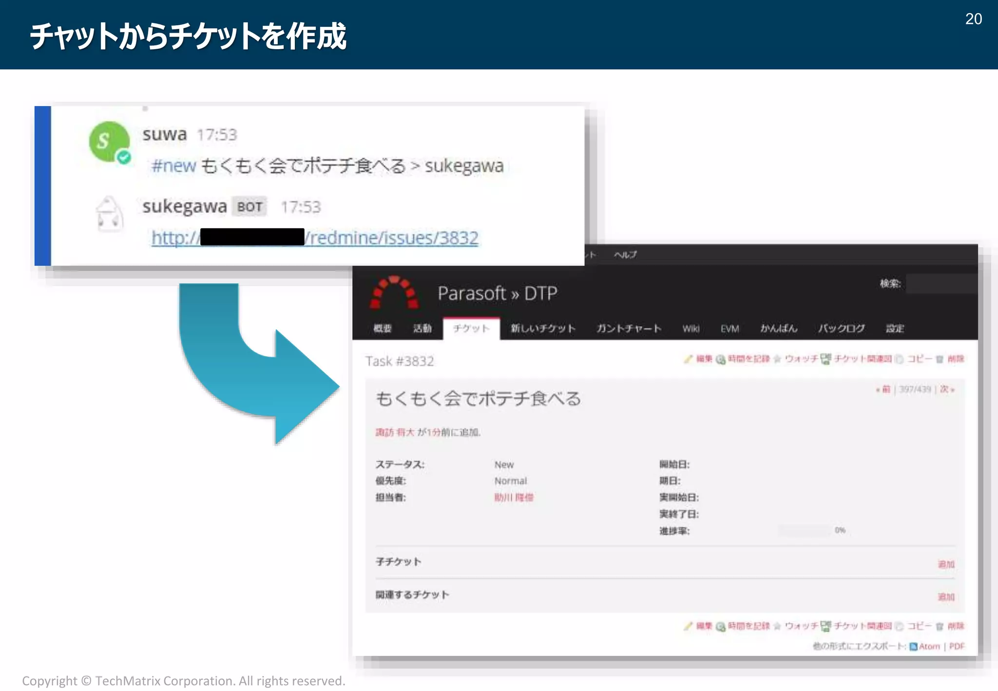Click the trash icon below the ticket
The height and width of the screenshot is (691, 998).
click(x=940, y=626)
